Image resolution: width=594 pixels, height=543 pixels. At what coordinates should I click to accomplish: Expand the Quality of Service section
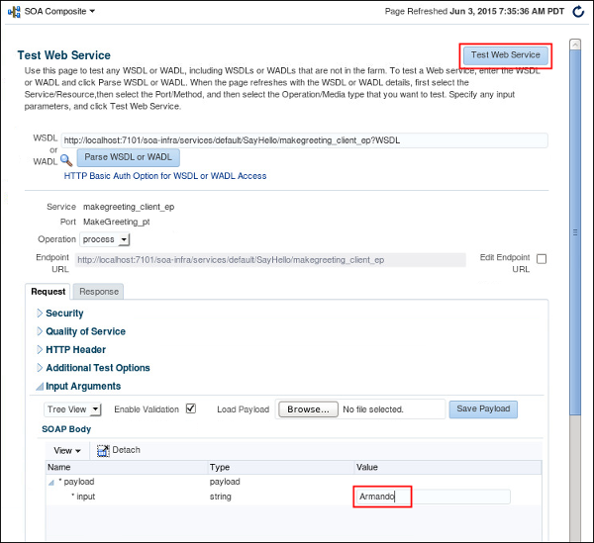40,331
